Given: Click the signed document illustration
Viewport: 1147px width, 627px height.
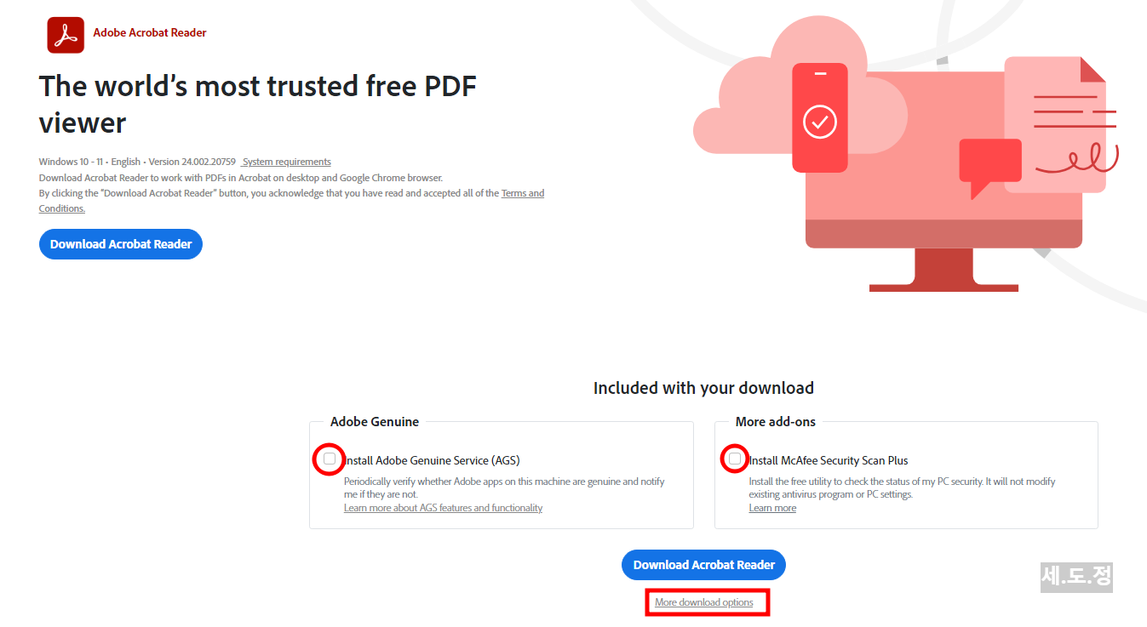Looking at the screenshot, I should [x=1057, y=124].
